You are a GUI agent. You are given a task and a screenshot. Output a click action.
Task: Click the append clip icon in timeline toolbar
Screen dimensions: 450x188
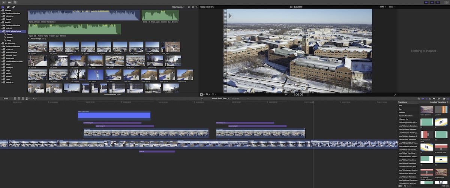click(23, 98)
